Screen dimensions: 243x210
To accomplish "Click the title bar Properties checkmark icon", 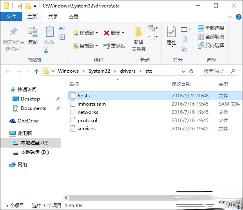I will pyautogui.click(x=19, y=6).
